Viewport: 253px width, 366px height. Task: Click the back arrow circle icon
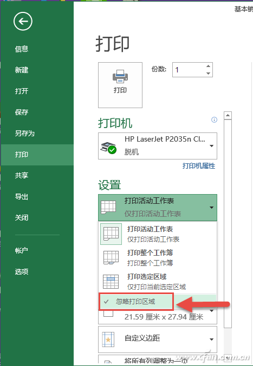coord(23,22)
